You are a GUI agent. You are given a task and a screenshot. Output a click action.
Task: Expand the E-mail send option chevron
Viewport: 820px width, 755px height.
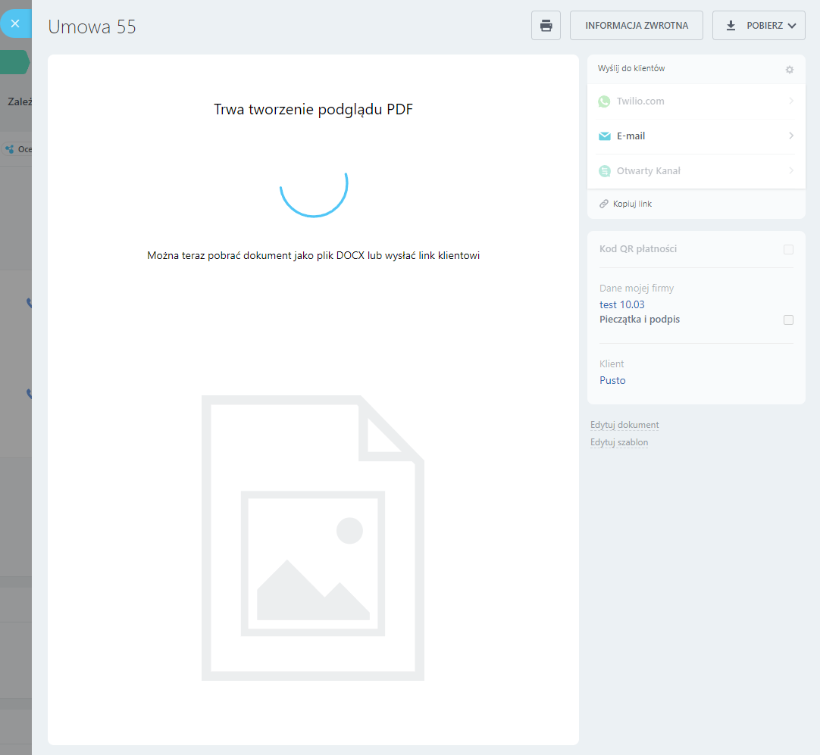(791, 136)
